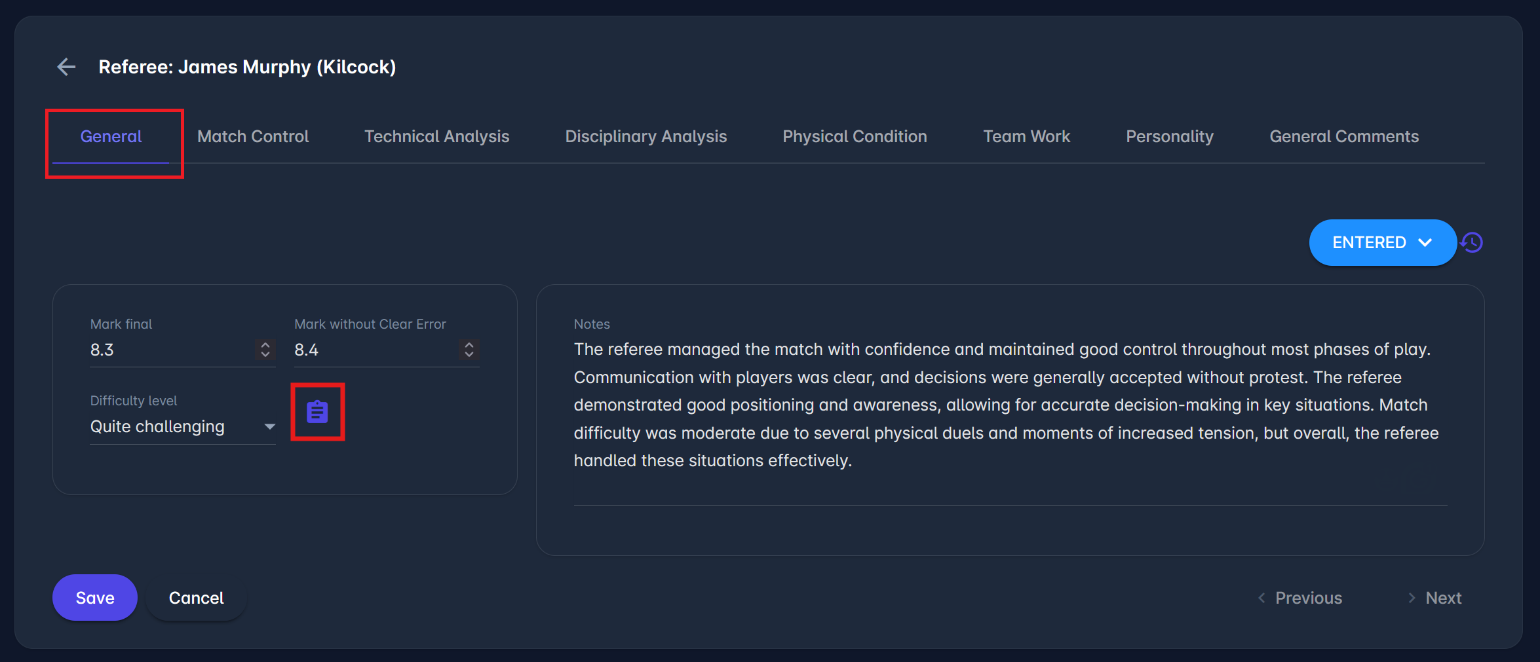Show the Personality tab
1540x662 pixels.
[x=1169, y=136]
